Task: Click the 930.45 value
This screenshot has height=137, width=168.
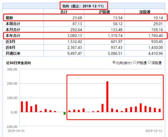Action: click(157, 42)
